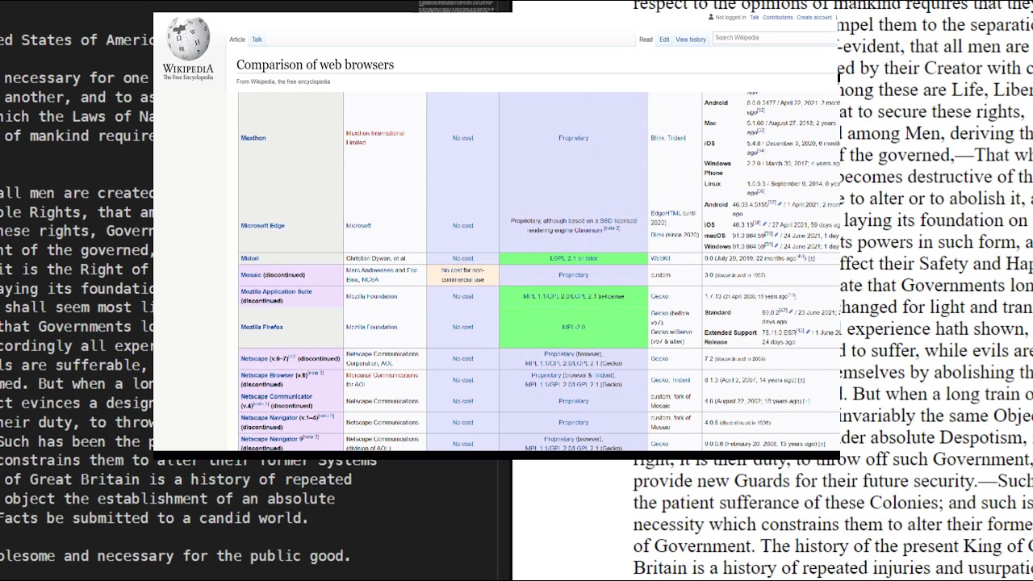Click Gecko link in Mozilla Application Suite row
1033x581 pixels.
point(659,296)
